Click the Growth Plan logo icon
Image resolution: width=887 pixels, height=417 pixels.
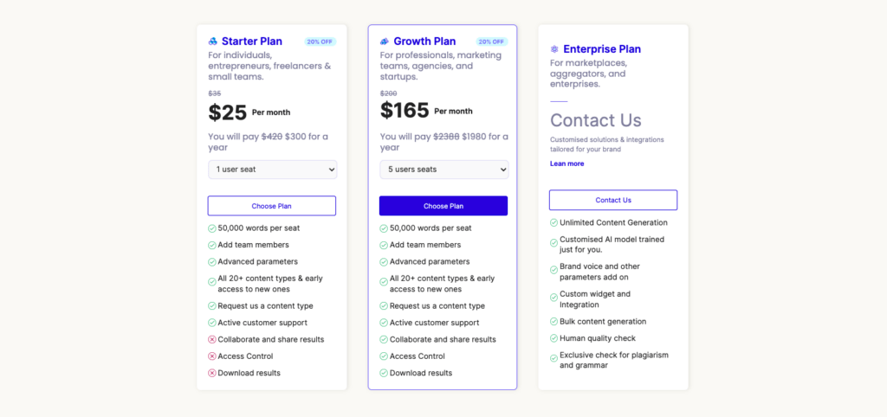coord(385,42)
